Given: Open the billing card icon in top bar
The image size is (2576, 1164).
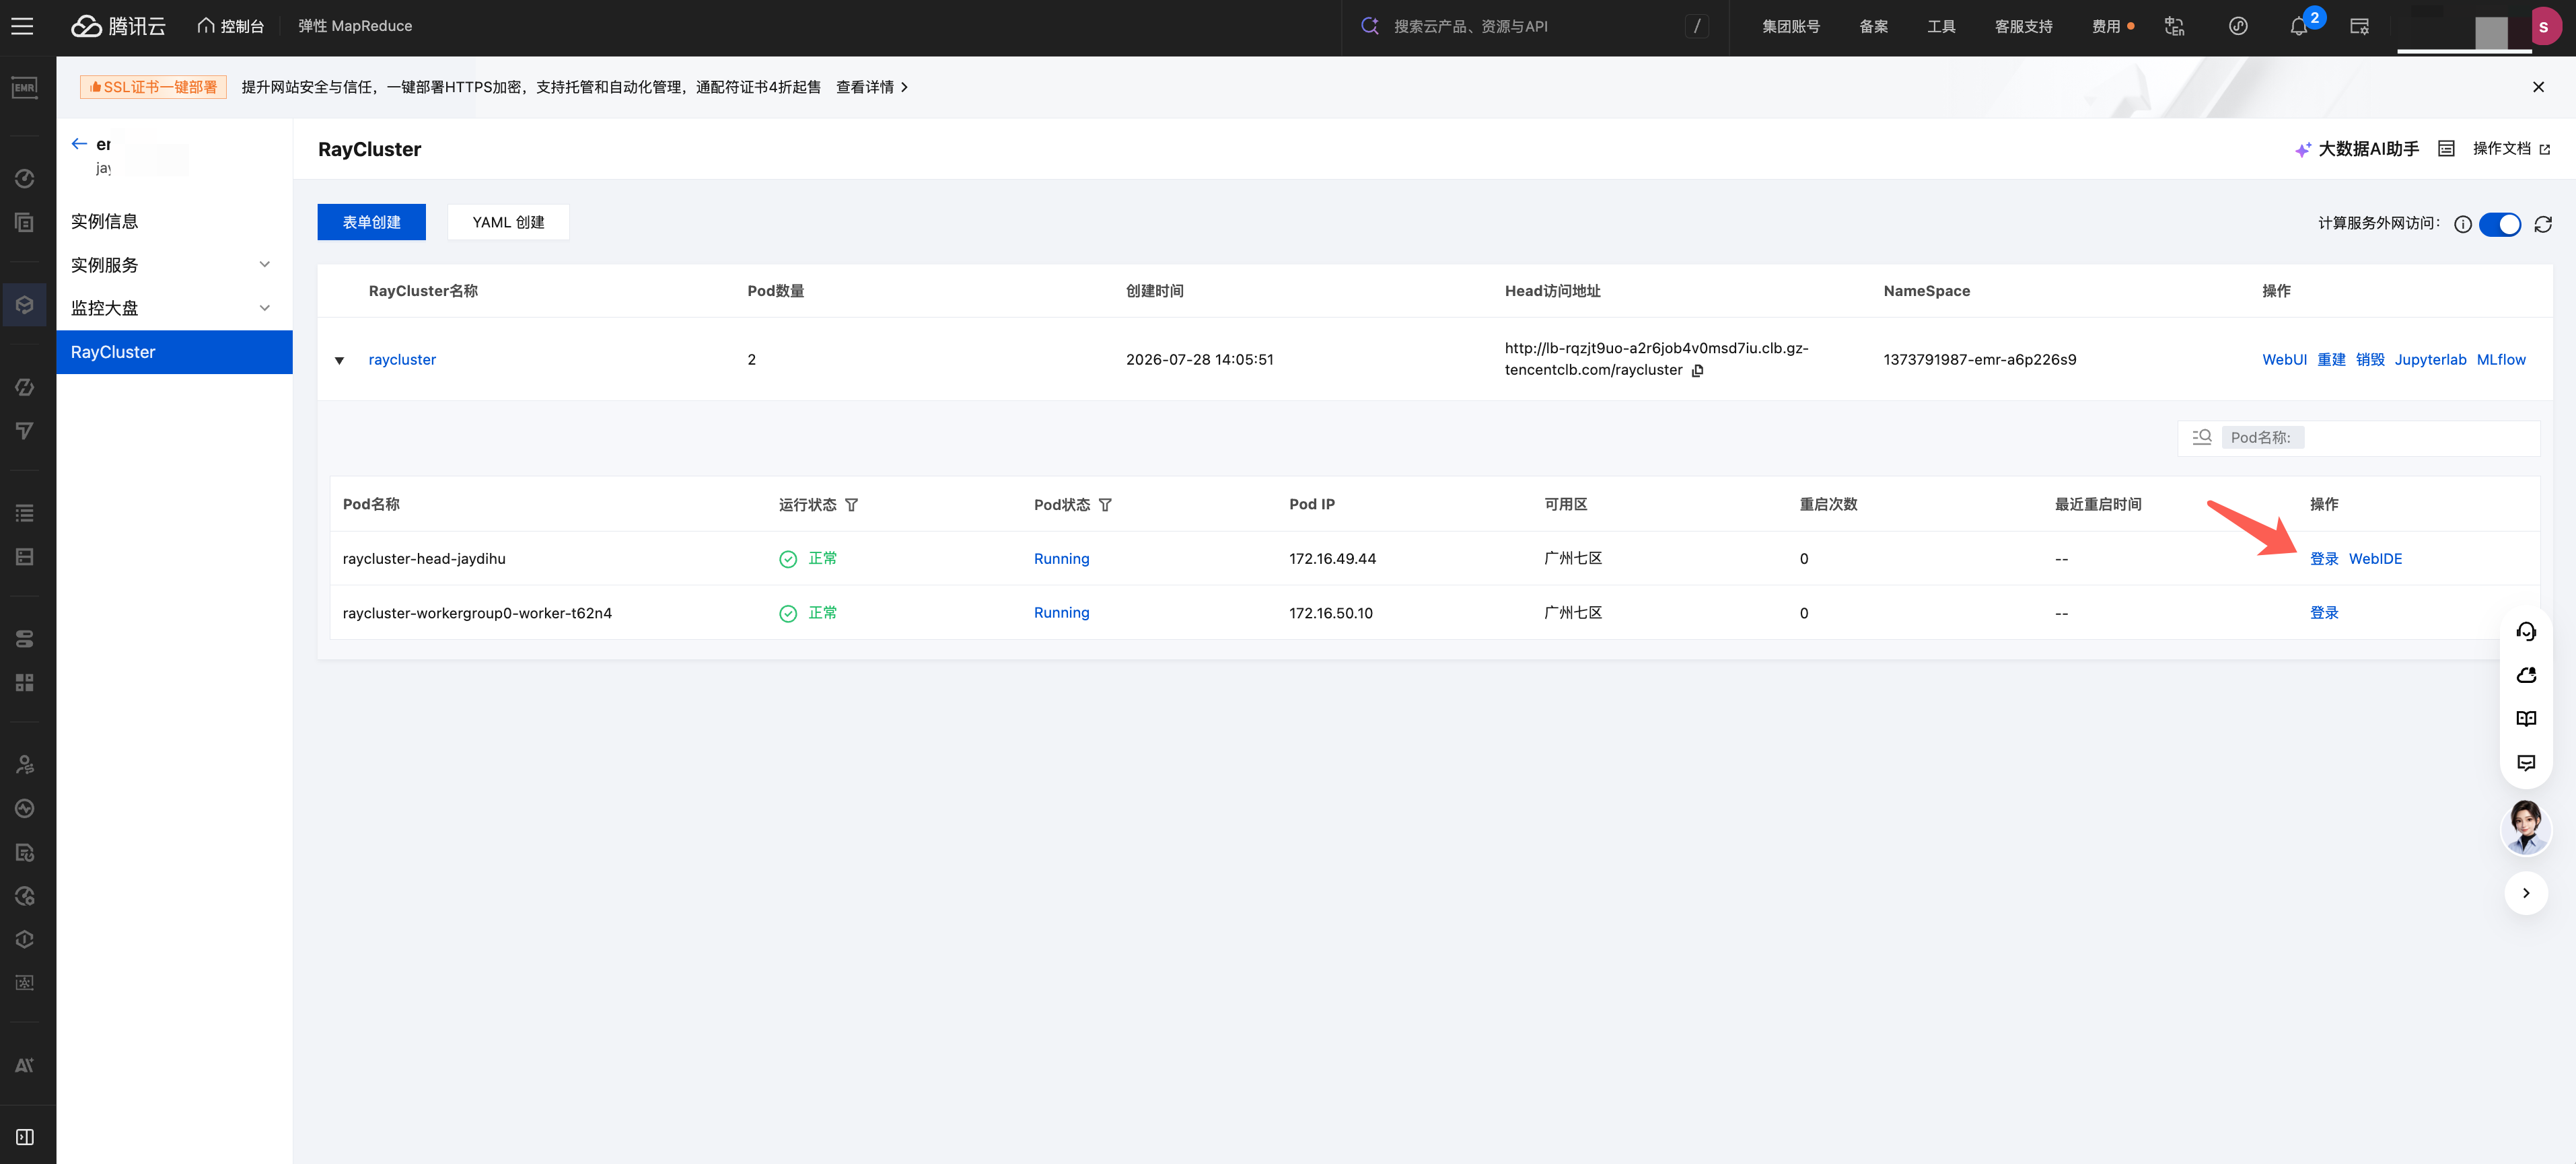Looking at the screenshot, I should coord(2359,27).
